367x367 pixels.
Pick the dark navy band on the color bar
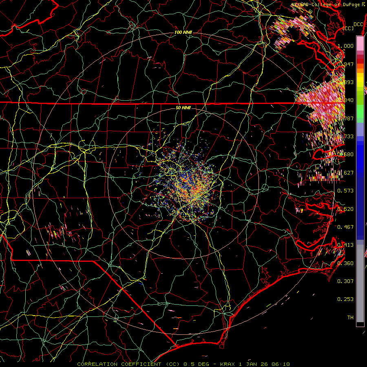(x=360, y=208)
